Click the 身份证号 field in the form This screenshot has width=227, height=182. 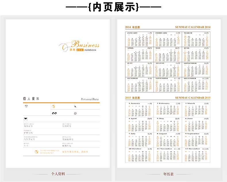pyautogui.click(x=28, y=126)
